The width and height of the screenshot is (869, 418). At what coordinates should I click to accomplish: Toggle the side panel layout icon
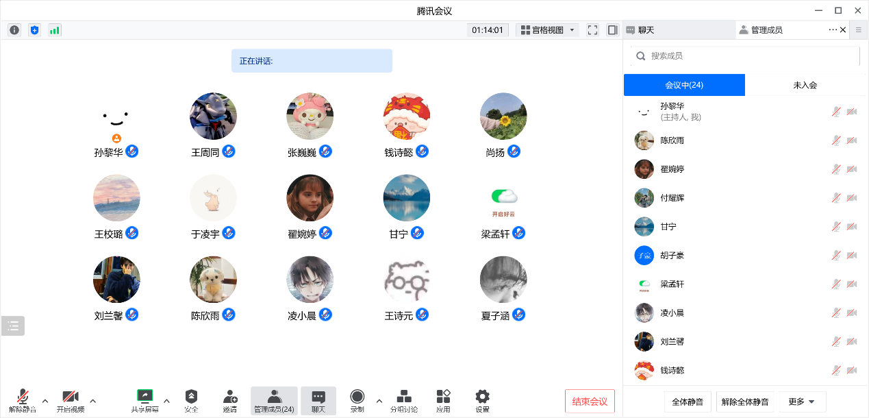tap(612, 30)
